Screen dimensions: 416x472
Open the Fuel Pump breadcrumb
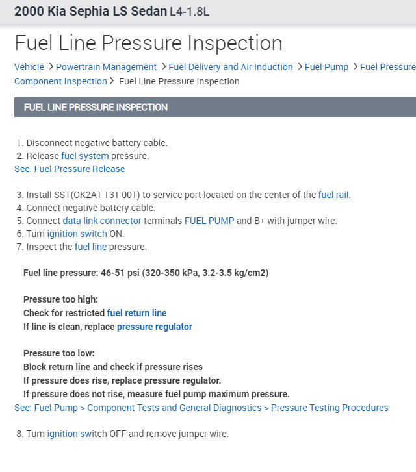[326, 67]
